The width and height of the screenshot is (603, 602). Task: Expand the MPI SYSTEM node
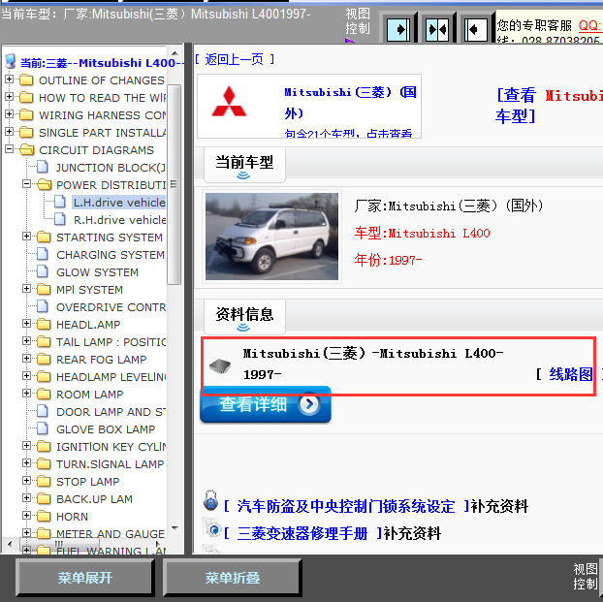pos(26,288)
